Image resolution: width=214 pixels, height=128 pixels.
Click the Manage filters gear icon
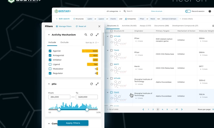[x=57, y=26]
